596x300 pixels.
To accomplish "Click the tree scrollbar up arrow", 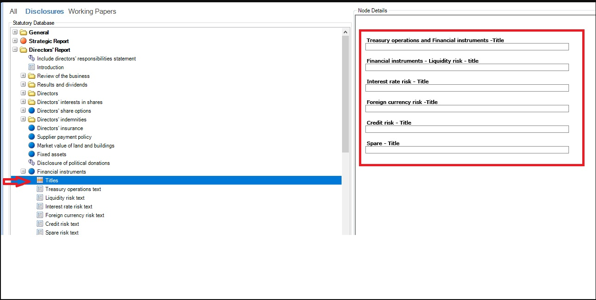I will [346, 32].
